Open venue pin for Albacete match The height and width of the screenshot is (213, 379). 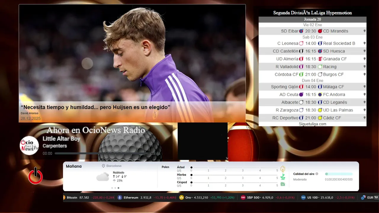coord(364,102)
